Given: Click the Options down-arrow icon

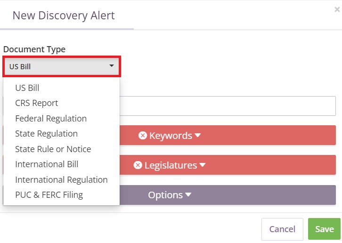Looking at the screenshot, I should pyautogui.click(x=188, y=194).
